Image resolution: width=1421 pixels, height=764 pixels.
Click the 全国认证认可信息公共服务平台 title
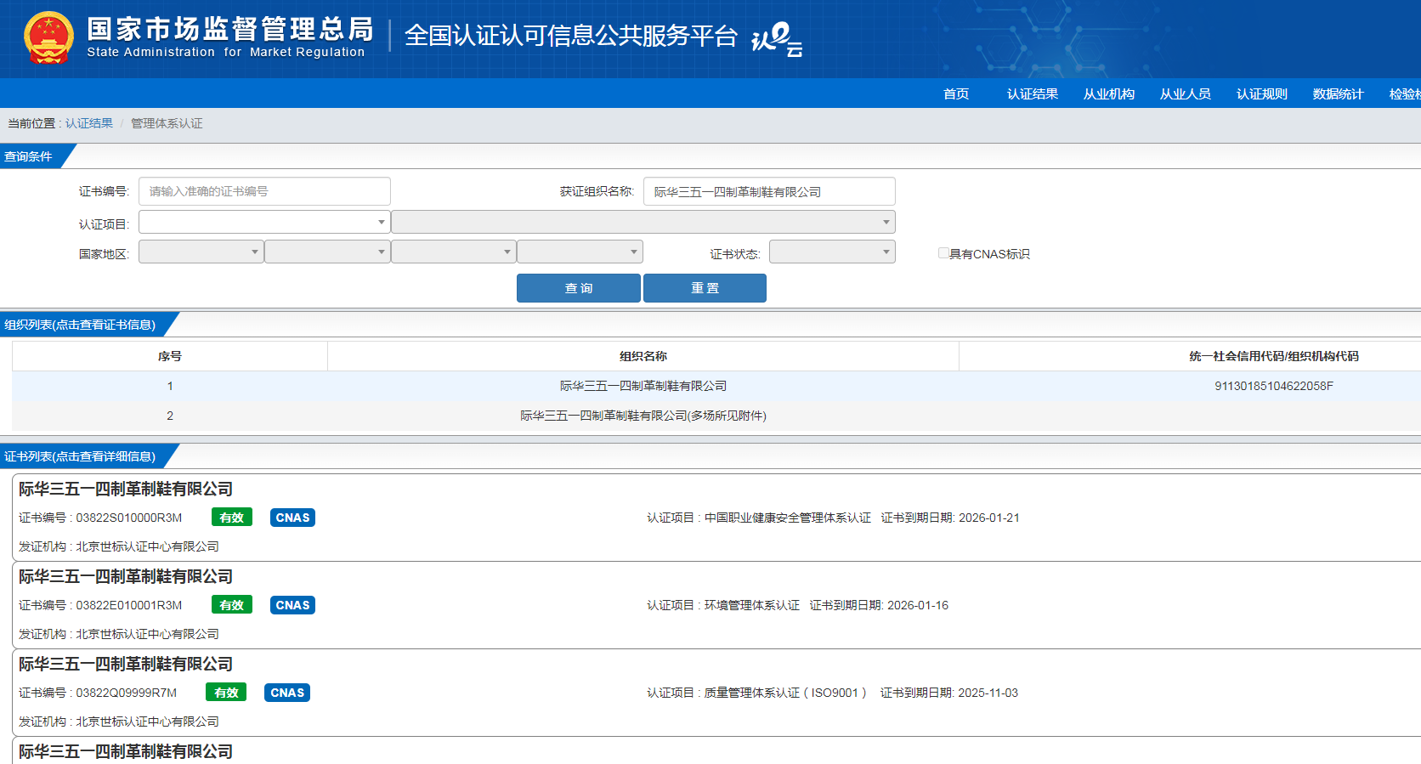(571, 36)
